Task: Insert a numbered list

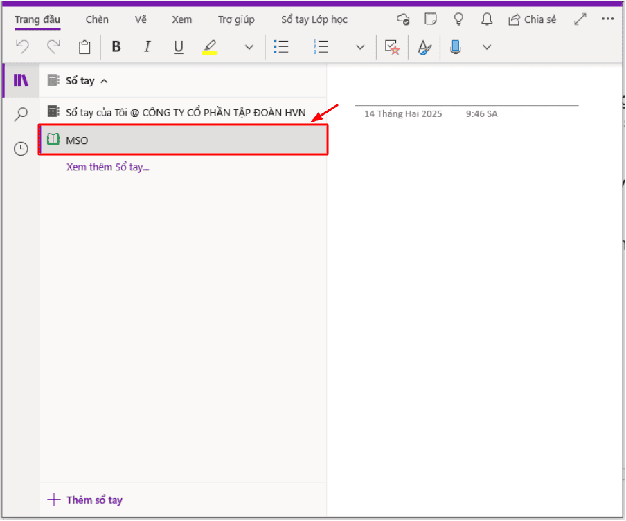Action: 321,47
